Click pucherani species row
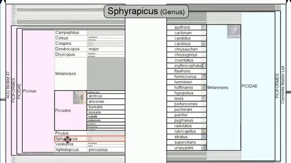This screenshot has width=291, height=163. (187, 110)
